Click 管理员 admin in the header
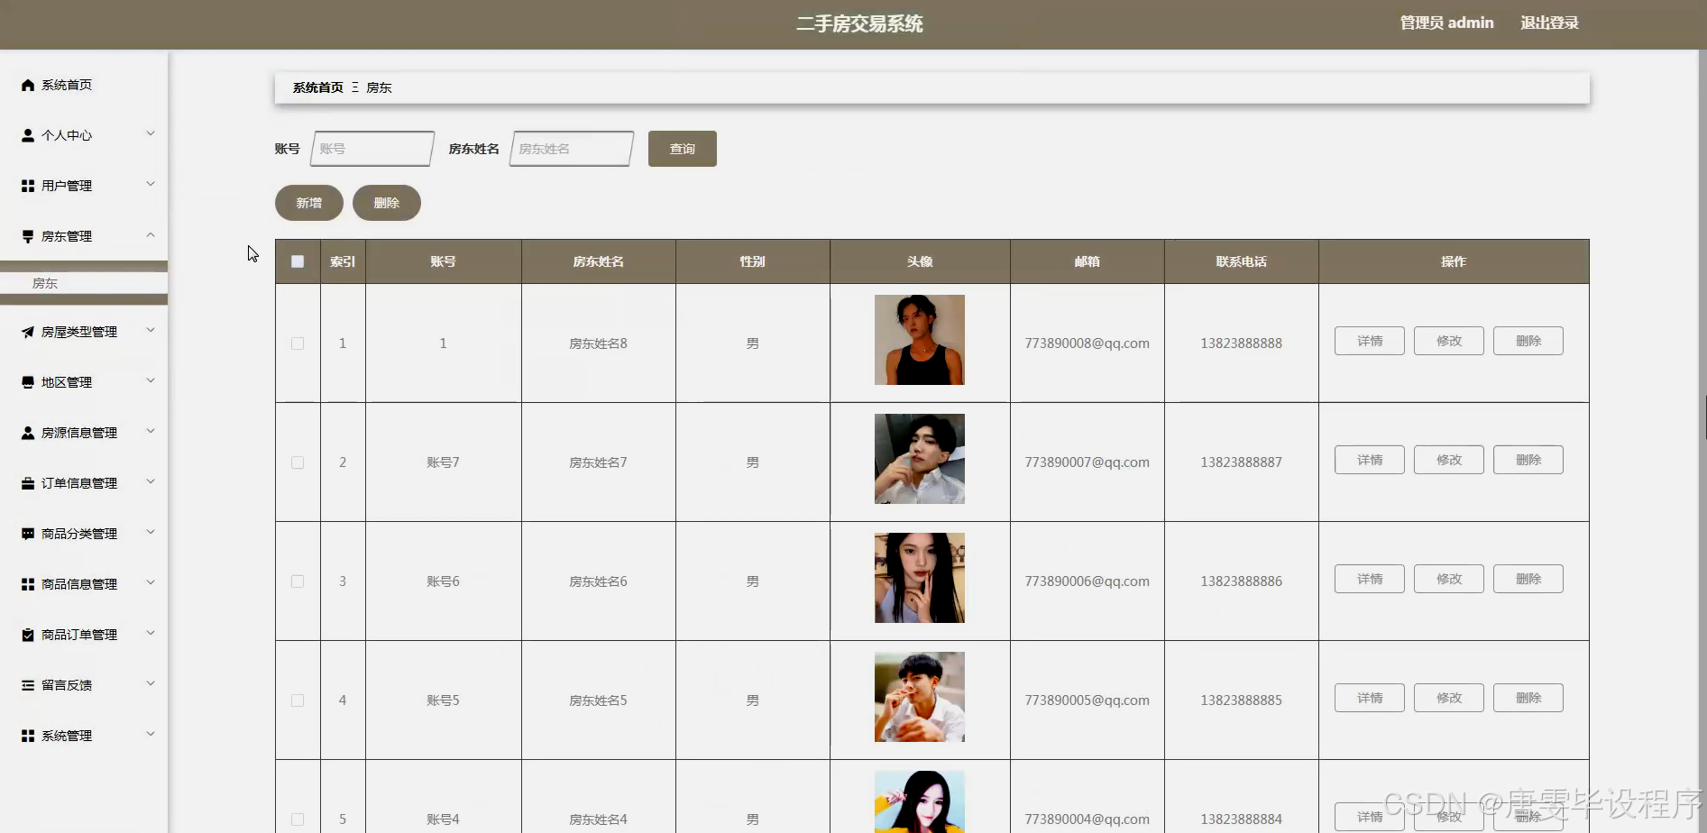Viewport: 1707px width, 833px height. pos(1446,23)
